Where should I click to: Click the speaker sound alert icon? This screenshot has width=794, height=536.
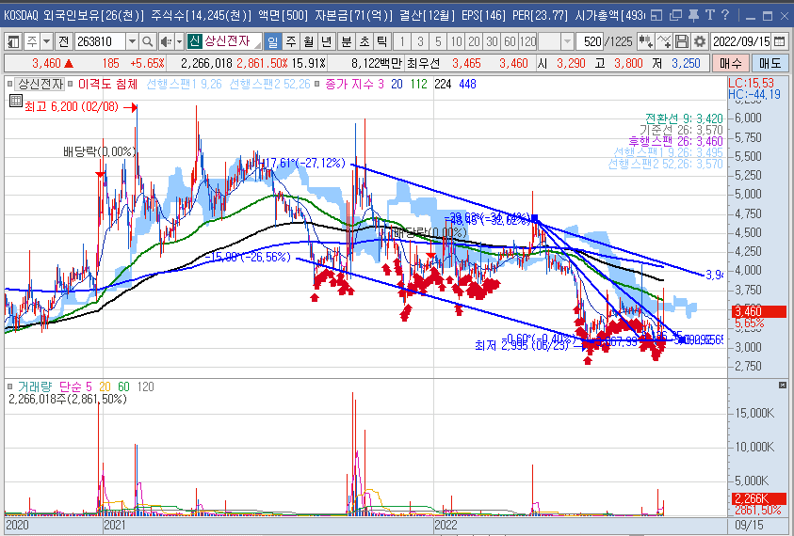[x=166, y=41]
